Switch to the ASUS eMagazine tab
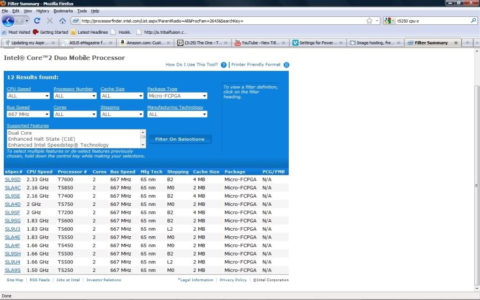480x300 pixels. [x=87, y=43]
